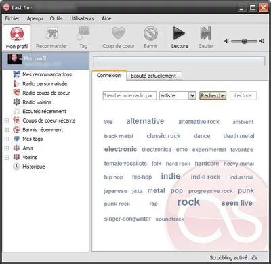This screenshot has width=271, height=264.
Task: Click the Coup de coeur heart icon
Action: coord(119,33)
